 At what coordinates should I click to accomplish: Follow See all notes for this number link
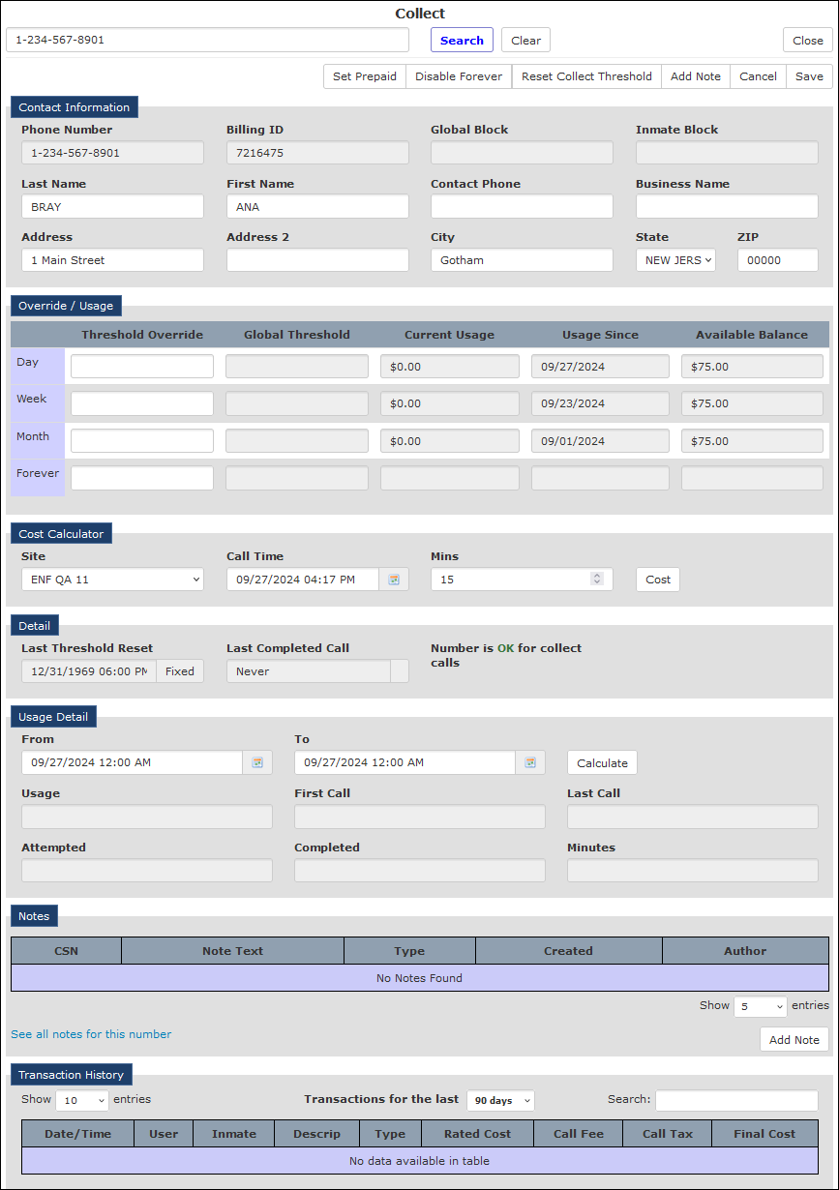point(91,1034)
